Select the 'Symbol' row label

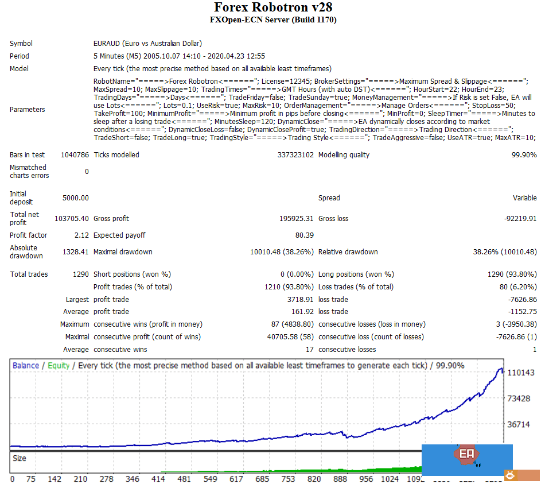pyautogui.click(x=21, y=44)
